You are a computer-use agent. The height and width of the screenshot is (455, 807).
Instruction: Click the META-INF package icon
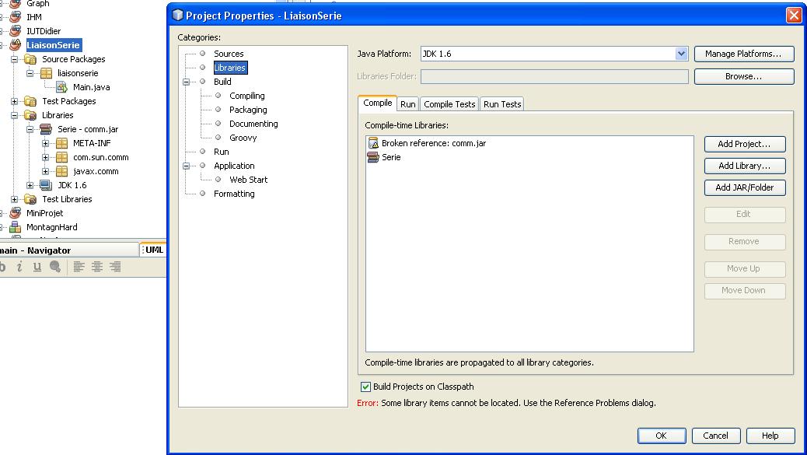[x=61, y=143]
